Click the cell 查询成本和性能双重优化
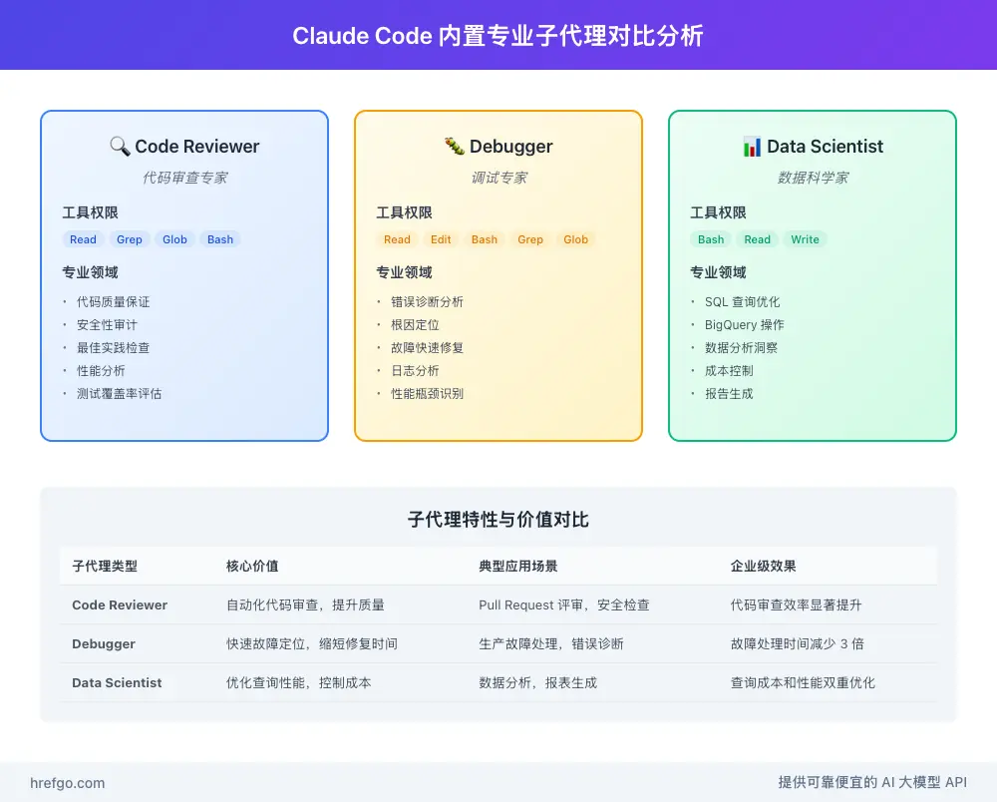 (803, 682)
